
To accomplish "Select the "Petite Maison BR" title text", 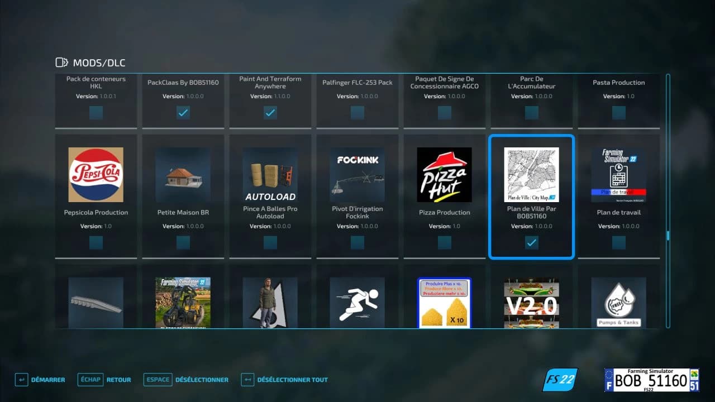I will (183, 213).
